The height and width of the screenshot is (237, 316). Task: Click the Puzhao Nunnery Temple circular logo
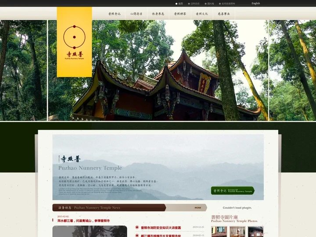tap(74, 37)
